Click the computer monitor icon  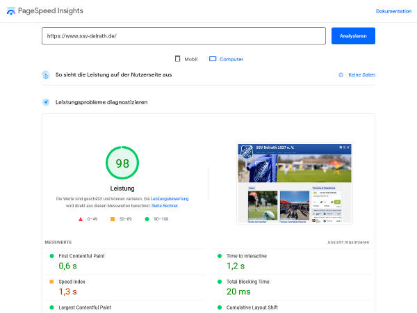pyautogui.click(x=213, y=59)
